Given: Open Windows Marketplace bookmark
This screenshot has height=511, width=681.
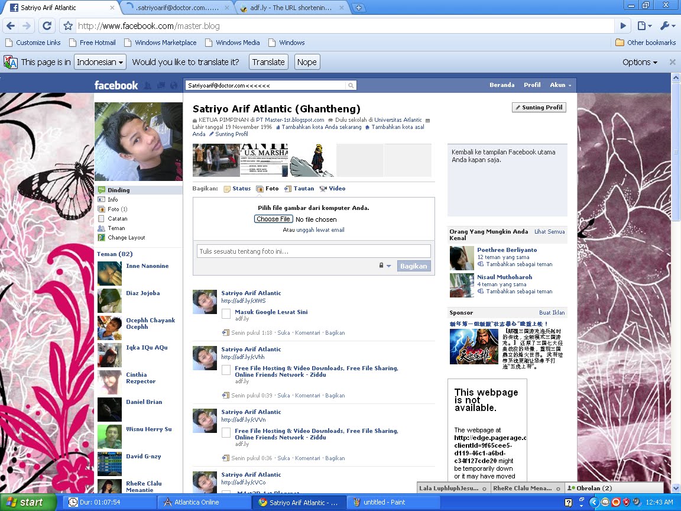Looking at the screenshot, I should pyautogui.click(x=160, y=43).
